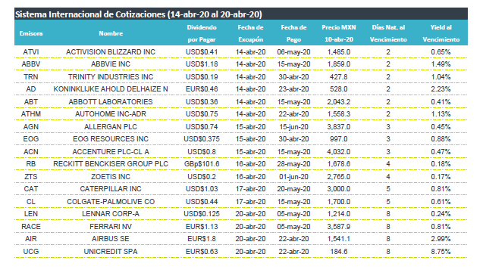Select the Nombre column header
Viewport: 486px width, 276px height.
click(x=111, y=33)
